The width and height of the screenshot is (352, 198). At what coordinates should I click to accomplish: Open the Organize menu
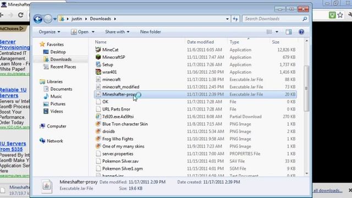[x=50, y=32]
